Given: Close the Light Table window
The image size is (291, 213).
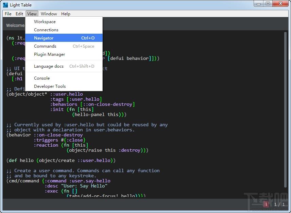Looking at the screenshot, I should click(280, 3).
